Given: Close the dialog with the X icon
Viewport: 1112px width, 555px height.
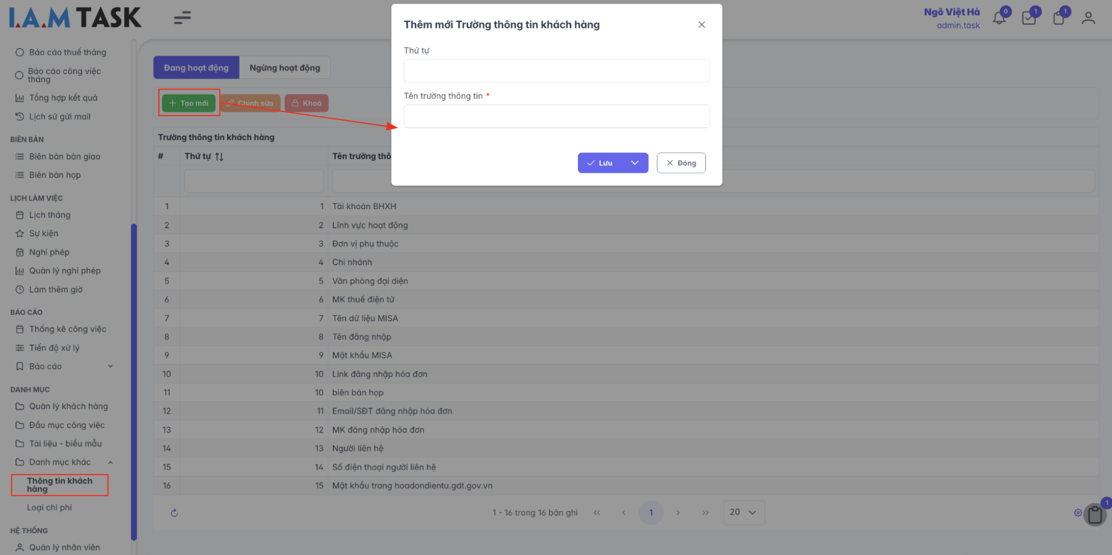Looking at the screenshot, I should coord(701,25).
